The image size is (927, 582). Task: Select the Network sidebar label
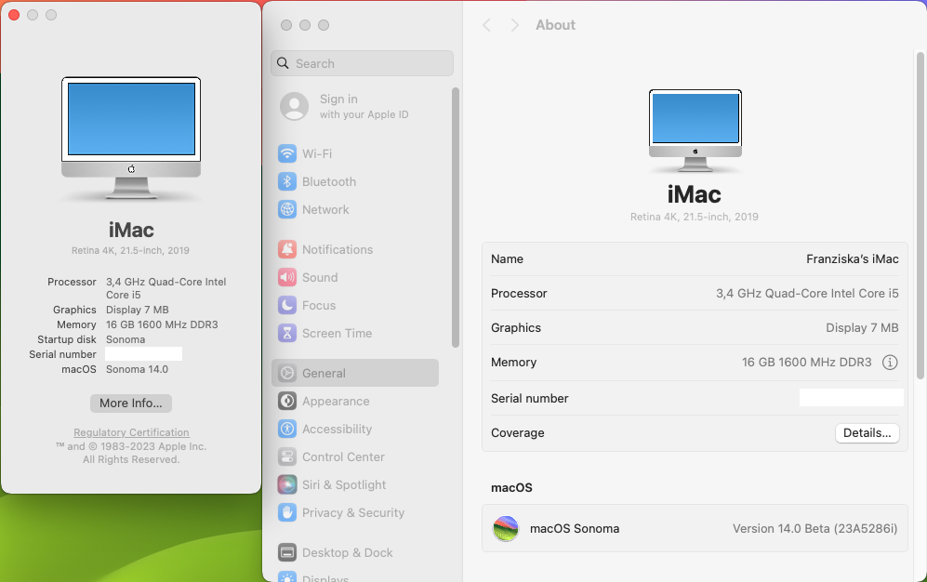tap(325, 209)
